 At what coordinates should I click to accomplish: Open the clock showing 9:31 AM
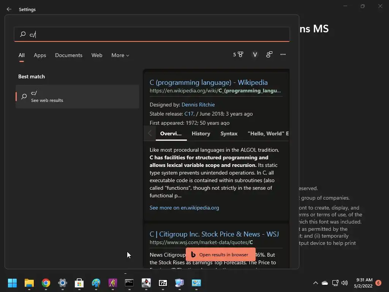[363, 283]
